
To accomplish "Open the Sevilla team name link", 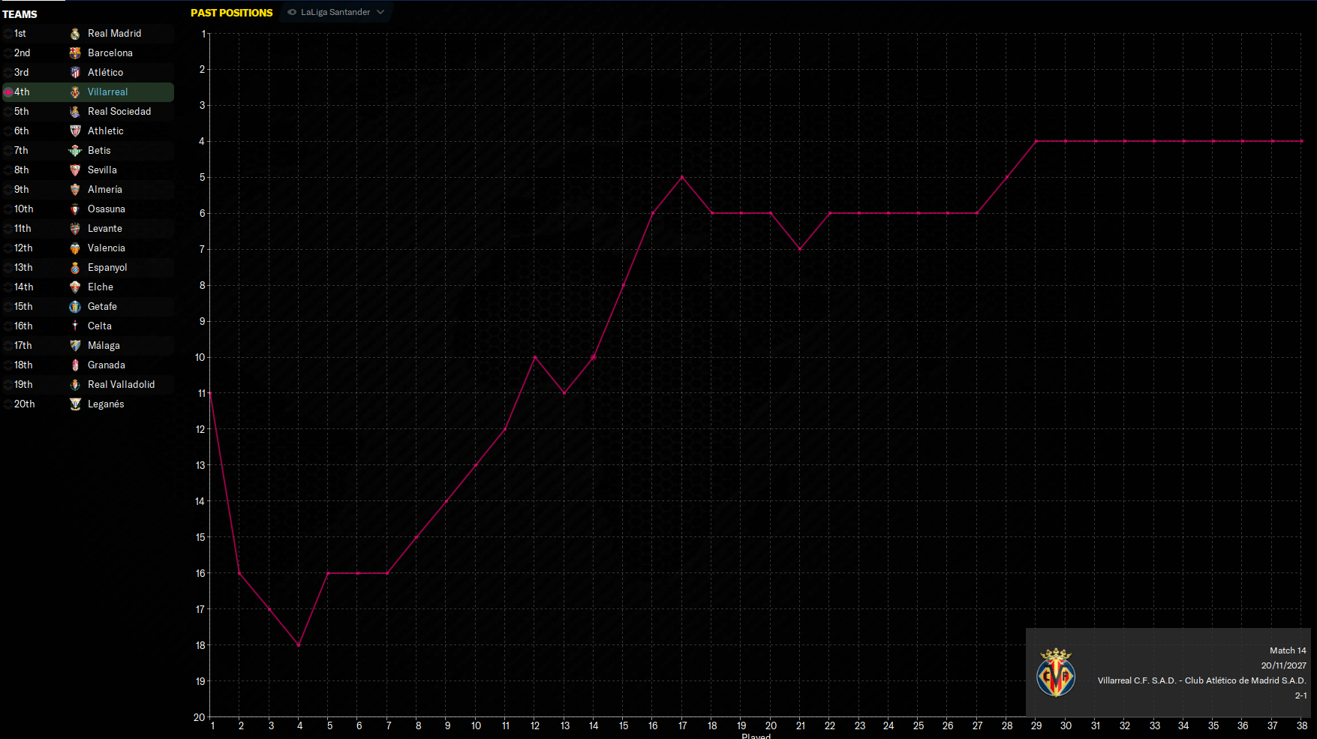I will 102,170.
